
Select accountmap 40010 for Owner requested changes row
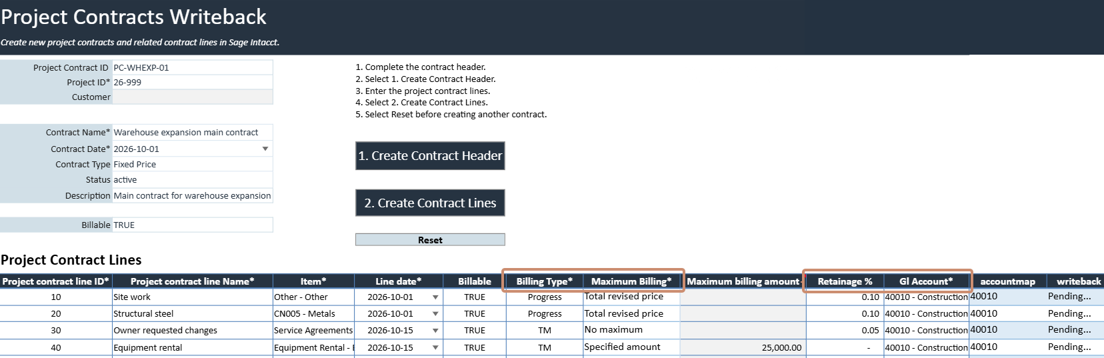click(1007, 330)
